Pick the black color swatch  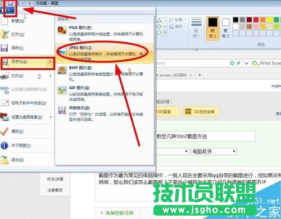pos(235,20)
